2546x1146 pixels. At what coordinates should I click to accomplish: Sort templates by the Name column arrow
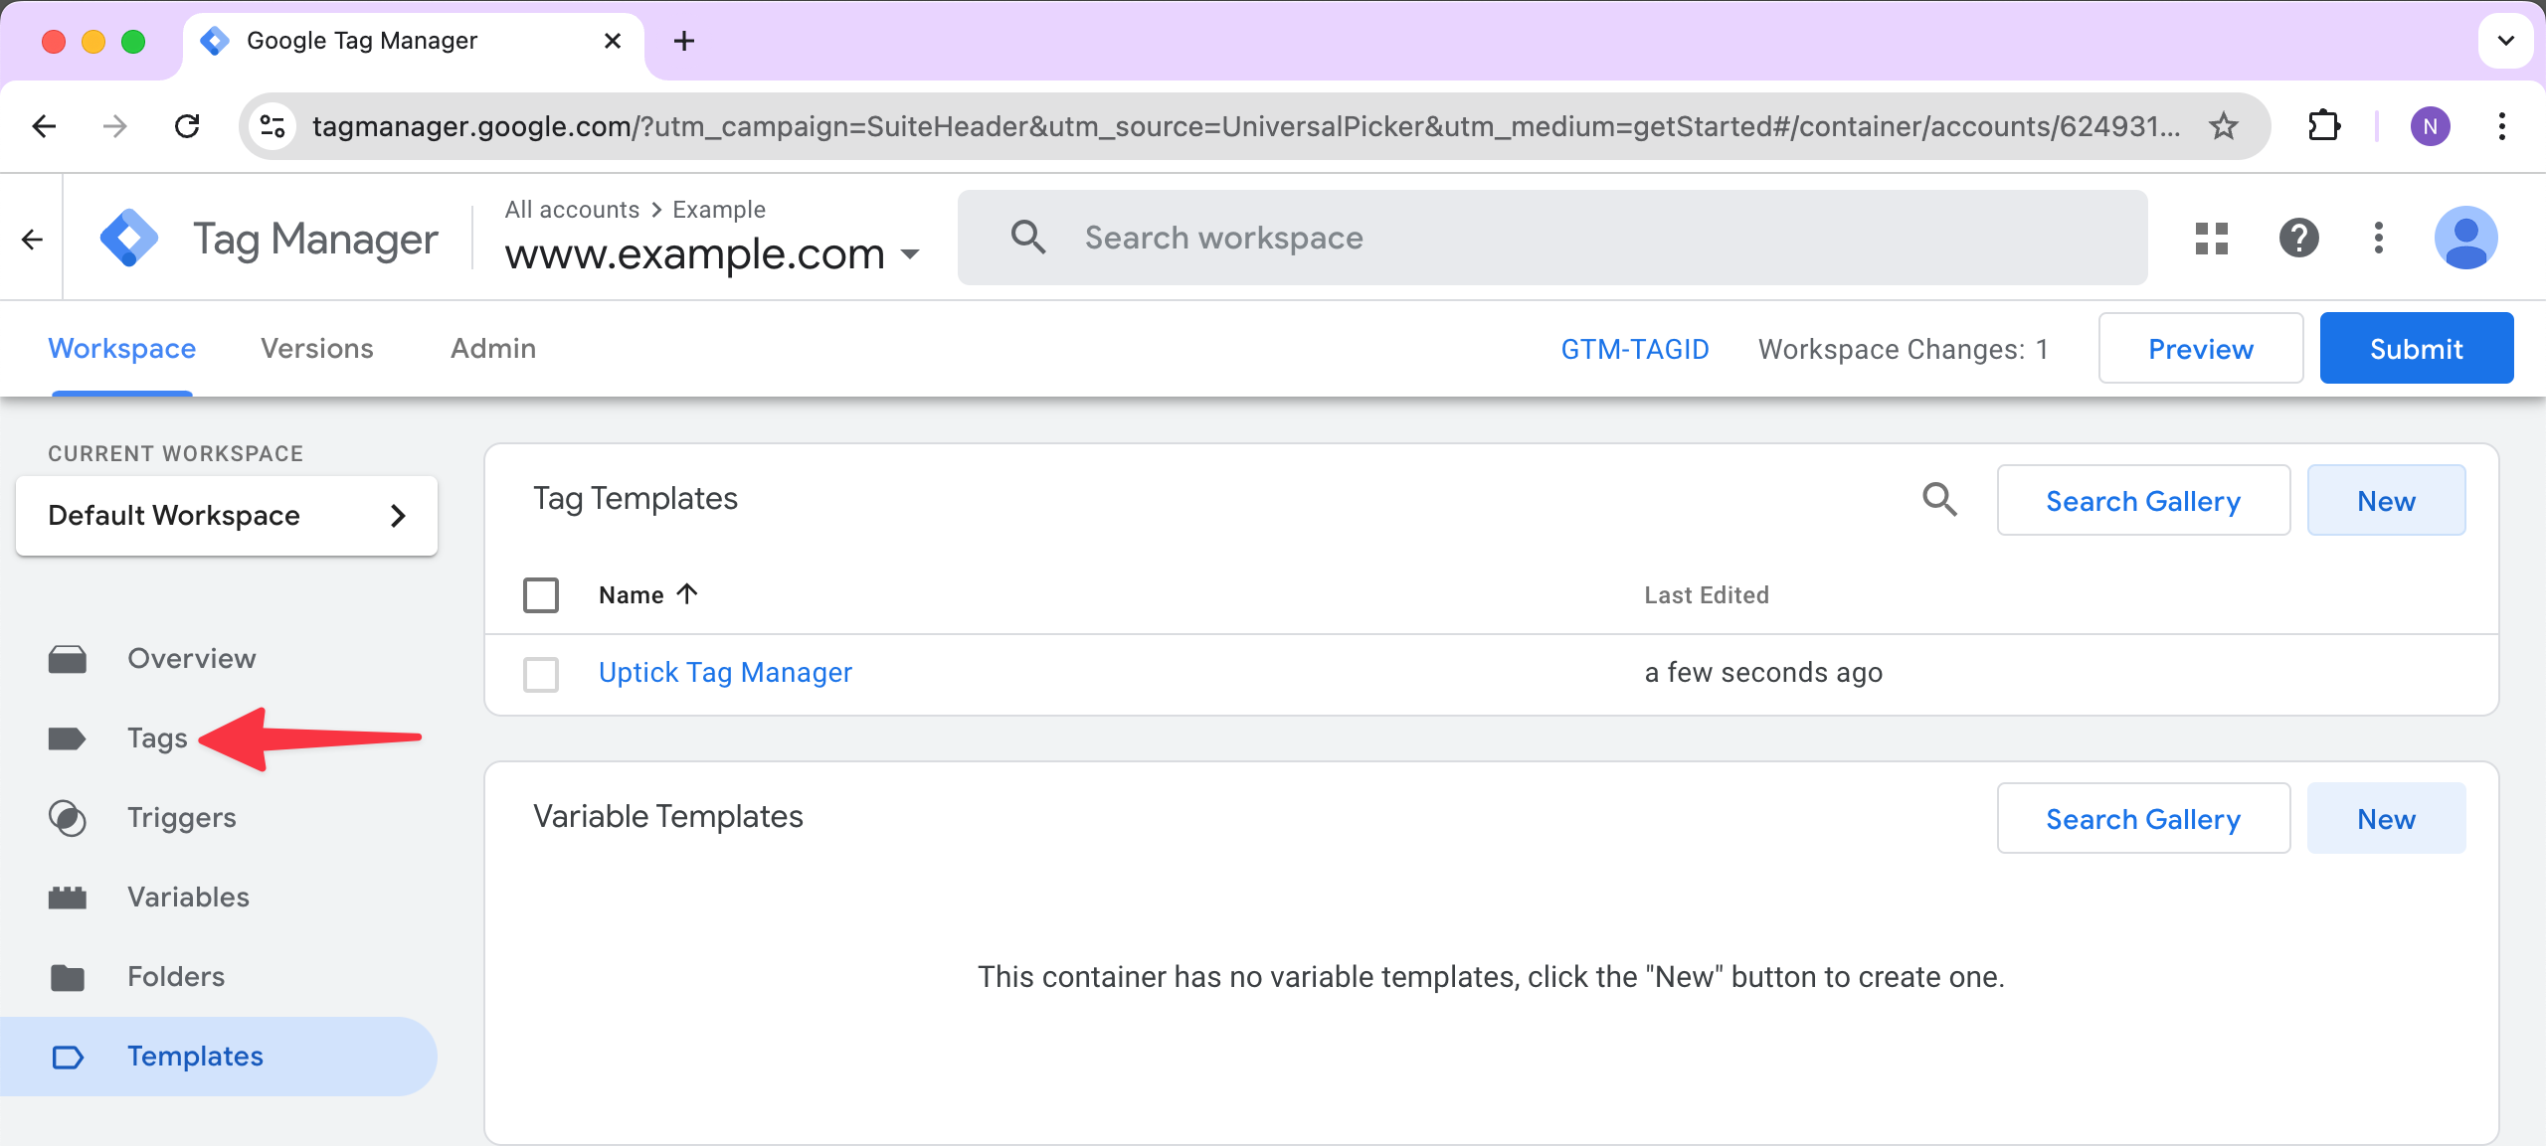[x=686, y=594]
